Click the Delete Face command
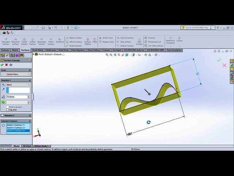234x176 pixels. [106, 38]
